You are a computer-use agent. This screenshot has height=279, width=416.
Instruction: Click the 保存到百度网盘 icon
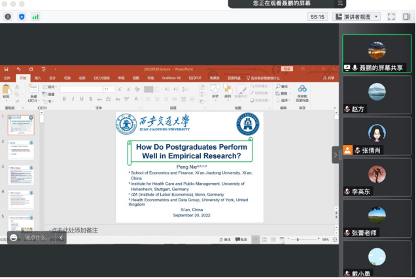click(302, 92)
